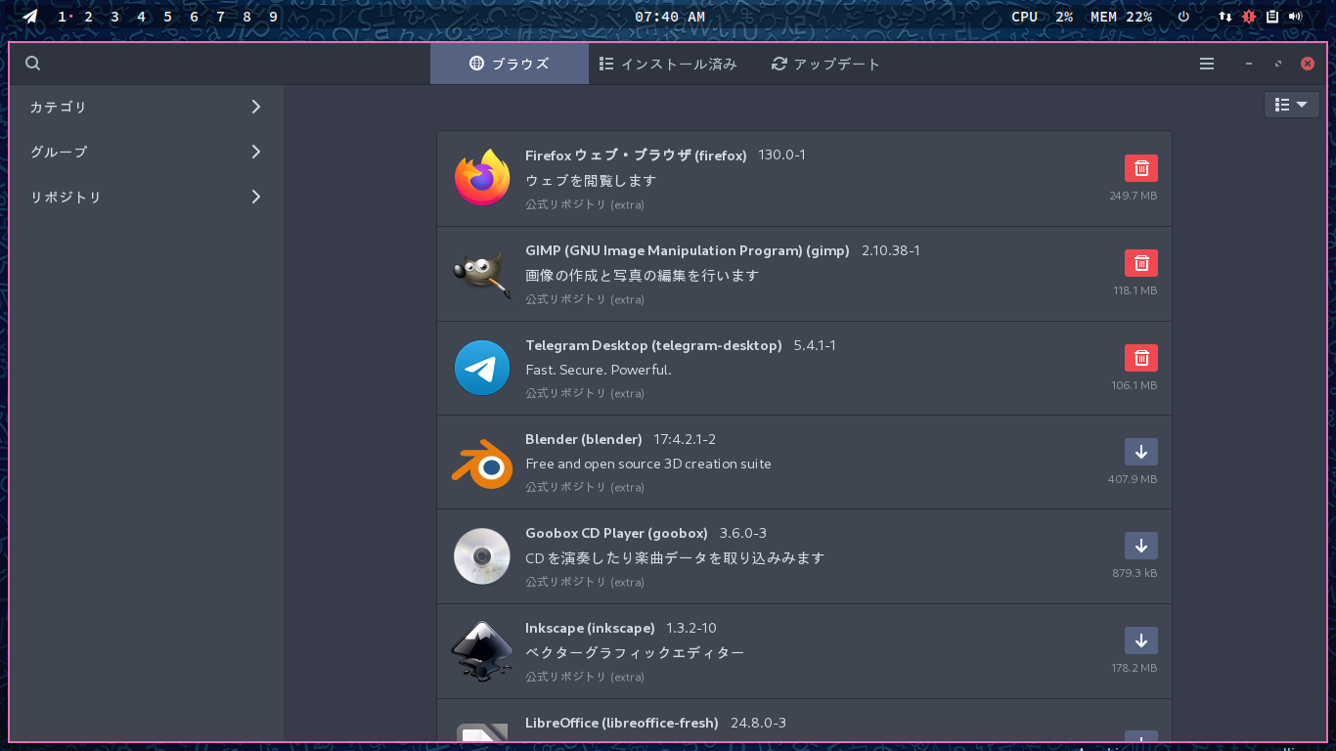Screen dimensions: 1336x751
Task: Open the launcher icon in top panel
Action: (x=30, y=17)
